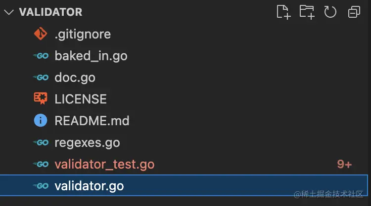The width and height of the screenshot is (371, 206).
Task: Click the certificate icon beside LICENSE
Action: click(x=40, y=99)
